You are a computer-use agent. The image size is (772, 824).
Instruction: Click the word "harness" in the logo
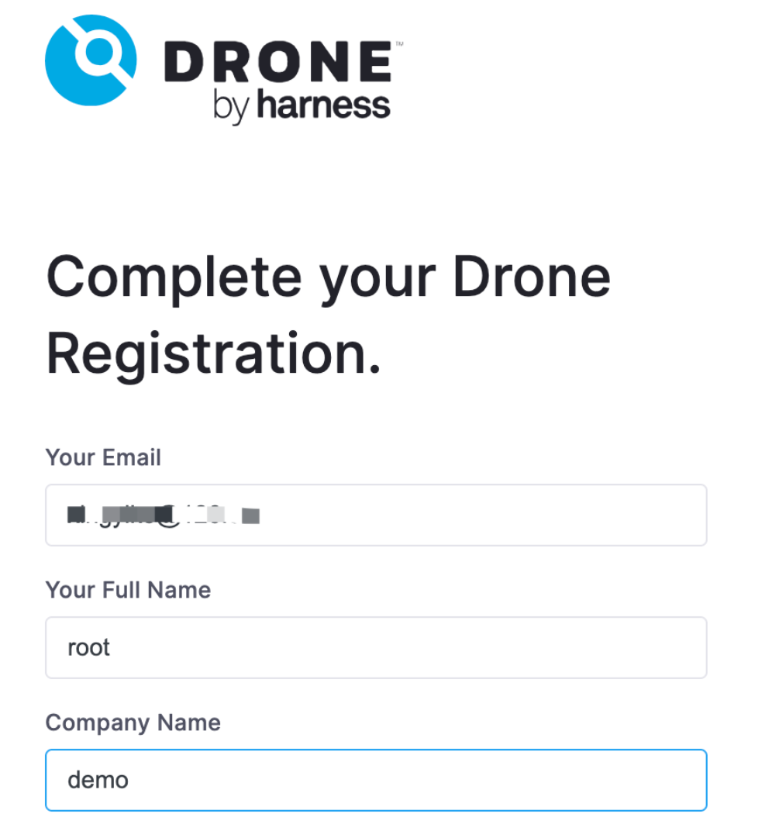click(323, 104)
